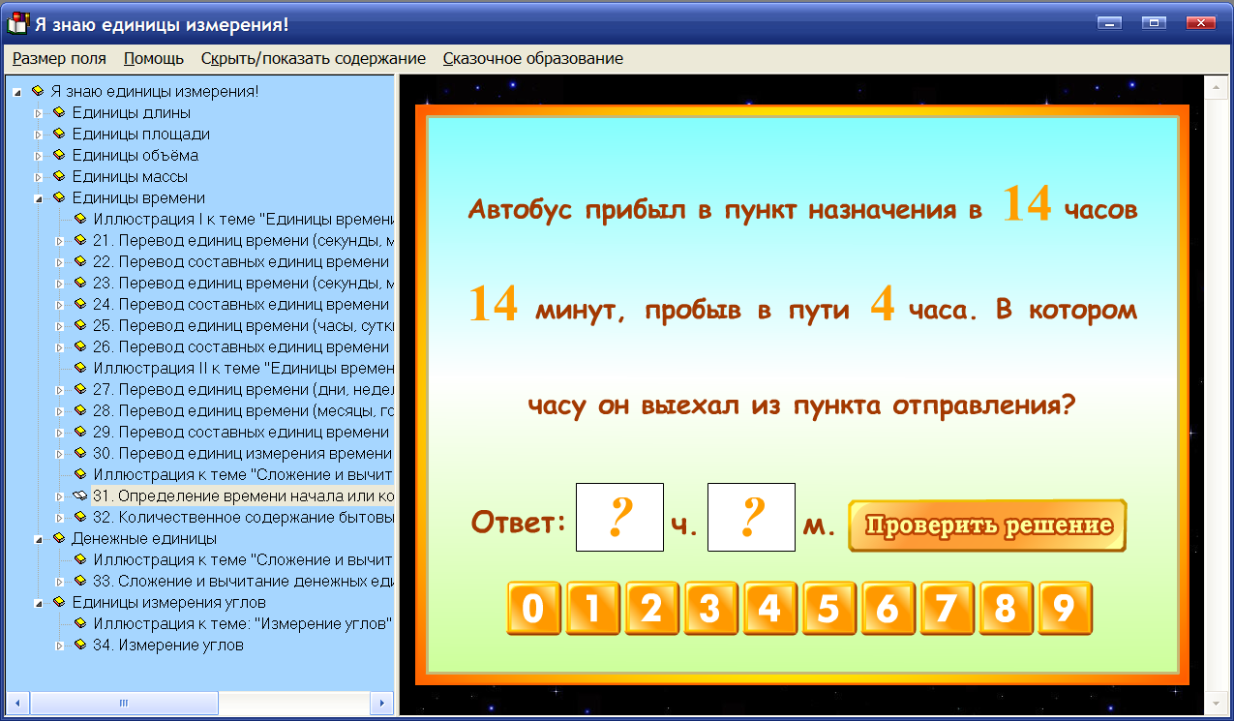
Task: Click the icon next to "Единицы времени"
Action: pyautogui.click(x=58, y=197)
